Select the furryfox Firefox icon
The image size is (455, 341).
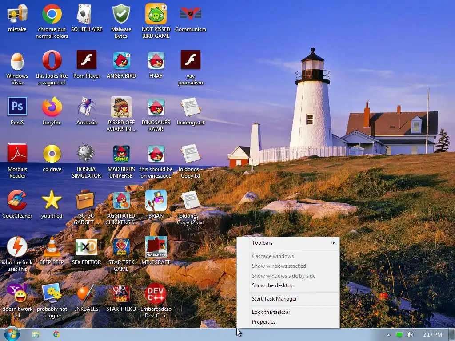pos(52,107)
